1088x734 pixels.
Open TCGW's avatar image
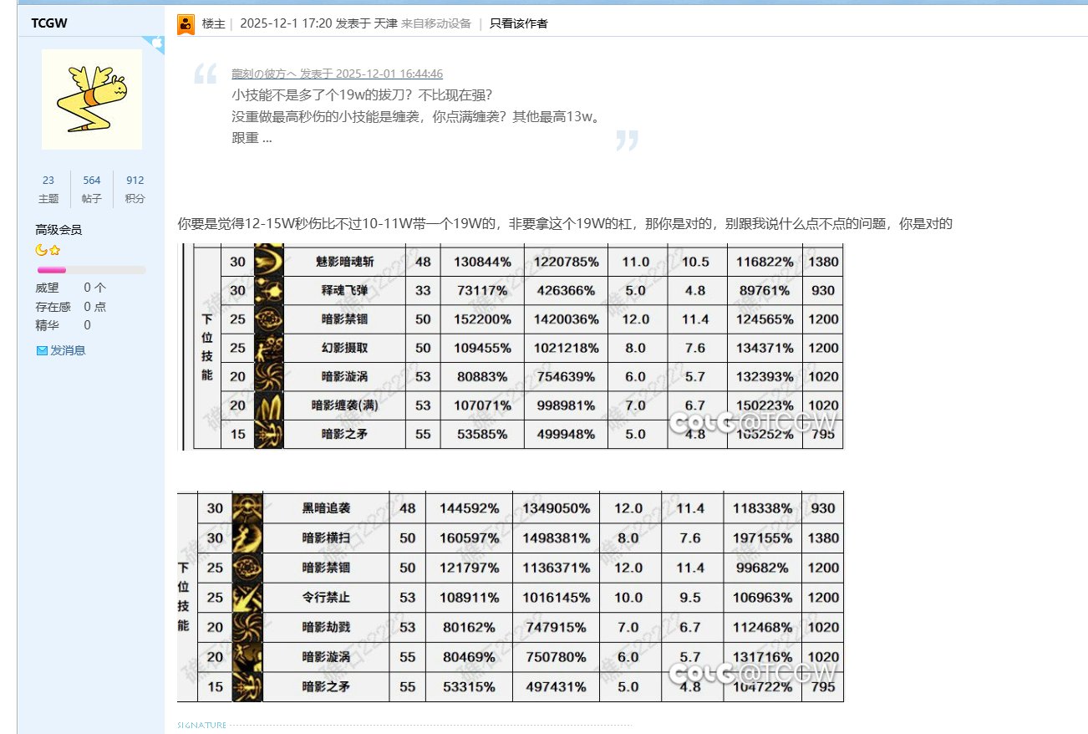pyautogui.click(x=91, y=99)
